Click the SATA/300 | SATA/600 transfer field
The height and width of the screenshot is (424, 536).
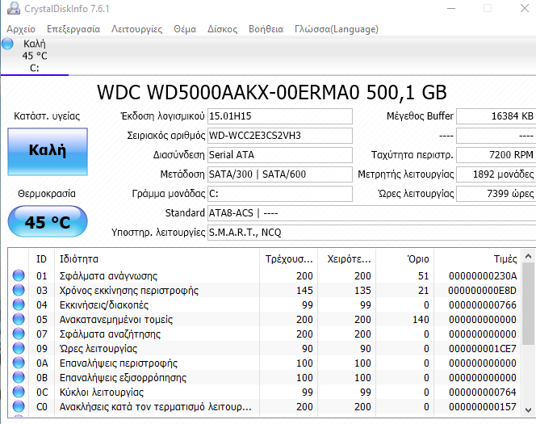point(280,174)
